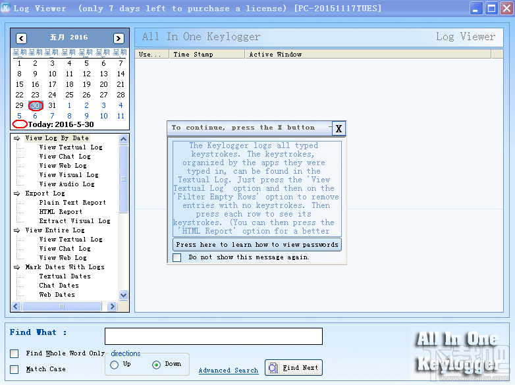Close the Log Viewer window

point(507,8)
